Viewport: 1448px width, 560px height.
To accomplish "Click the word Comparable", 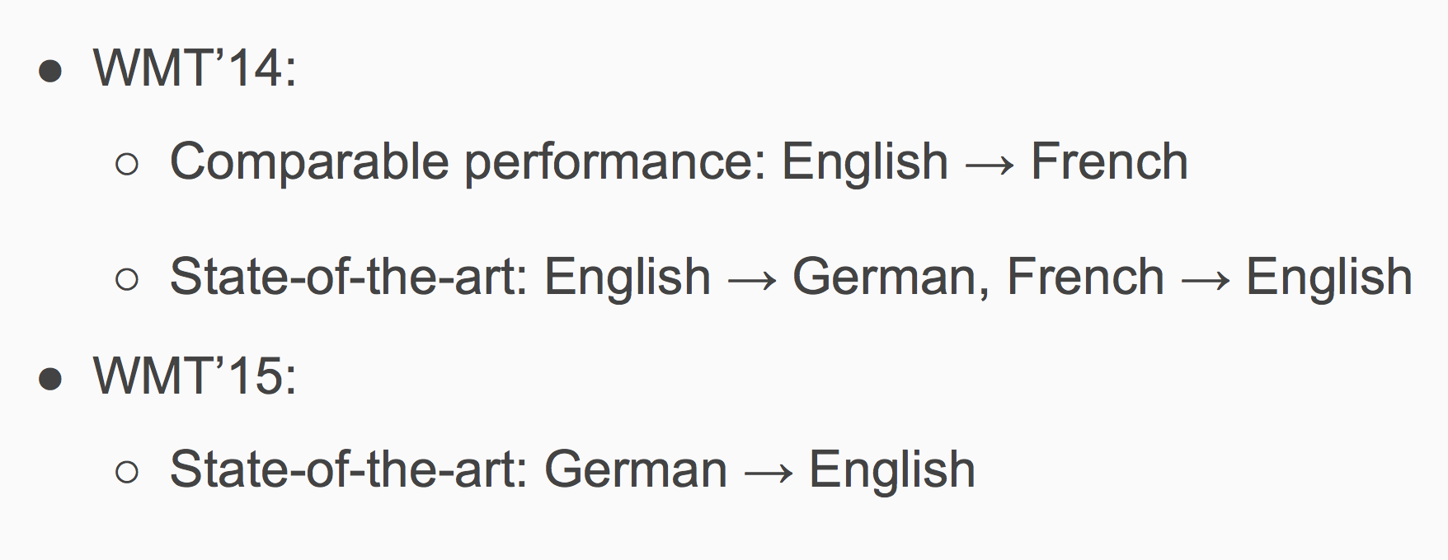I will (x=309, y=162).
